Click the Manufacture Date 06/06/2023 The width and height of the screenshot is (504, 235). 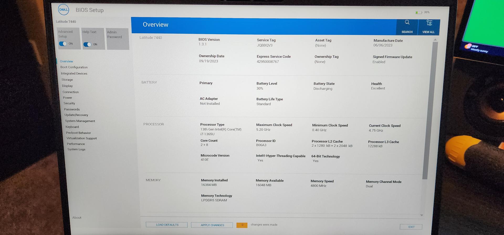383,45
